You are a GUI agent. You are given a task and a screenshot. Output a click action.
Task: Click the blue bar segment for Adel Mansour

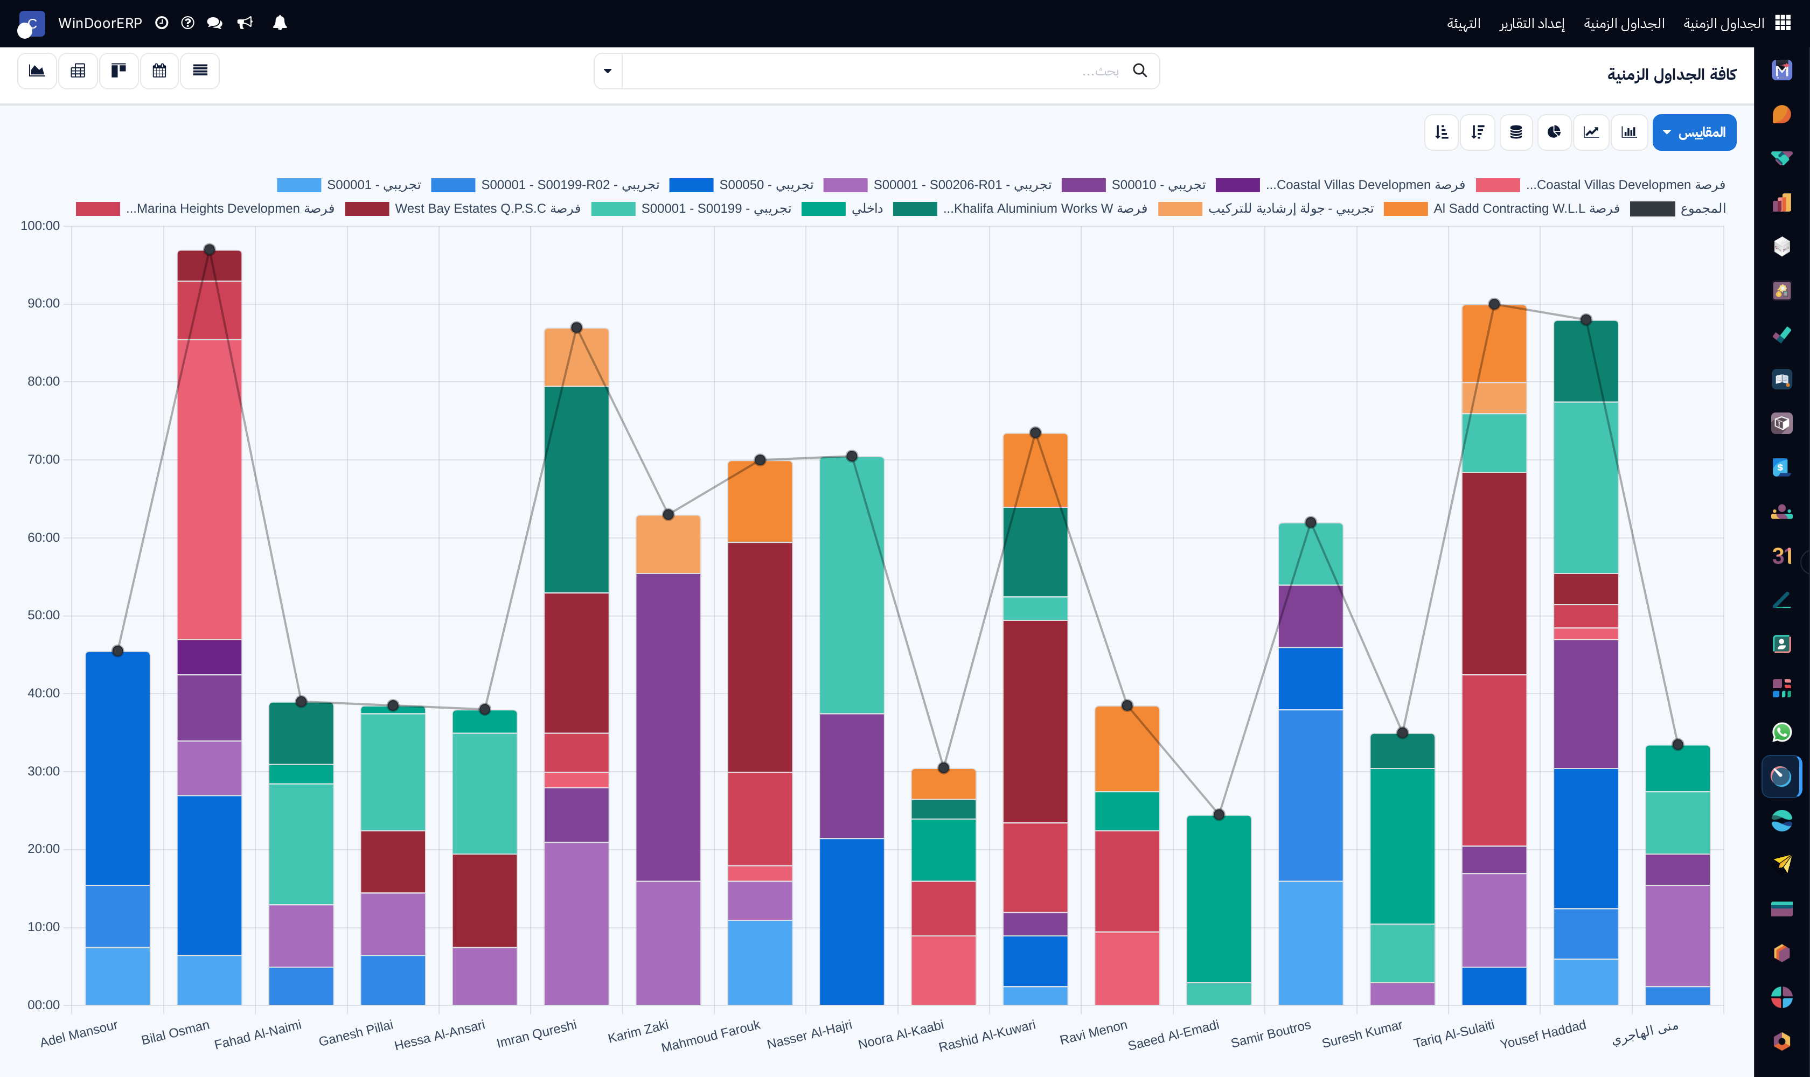click(x=117, y=768)
